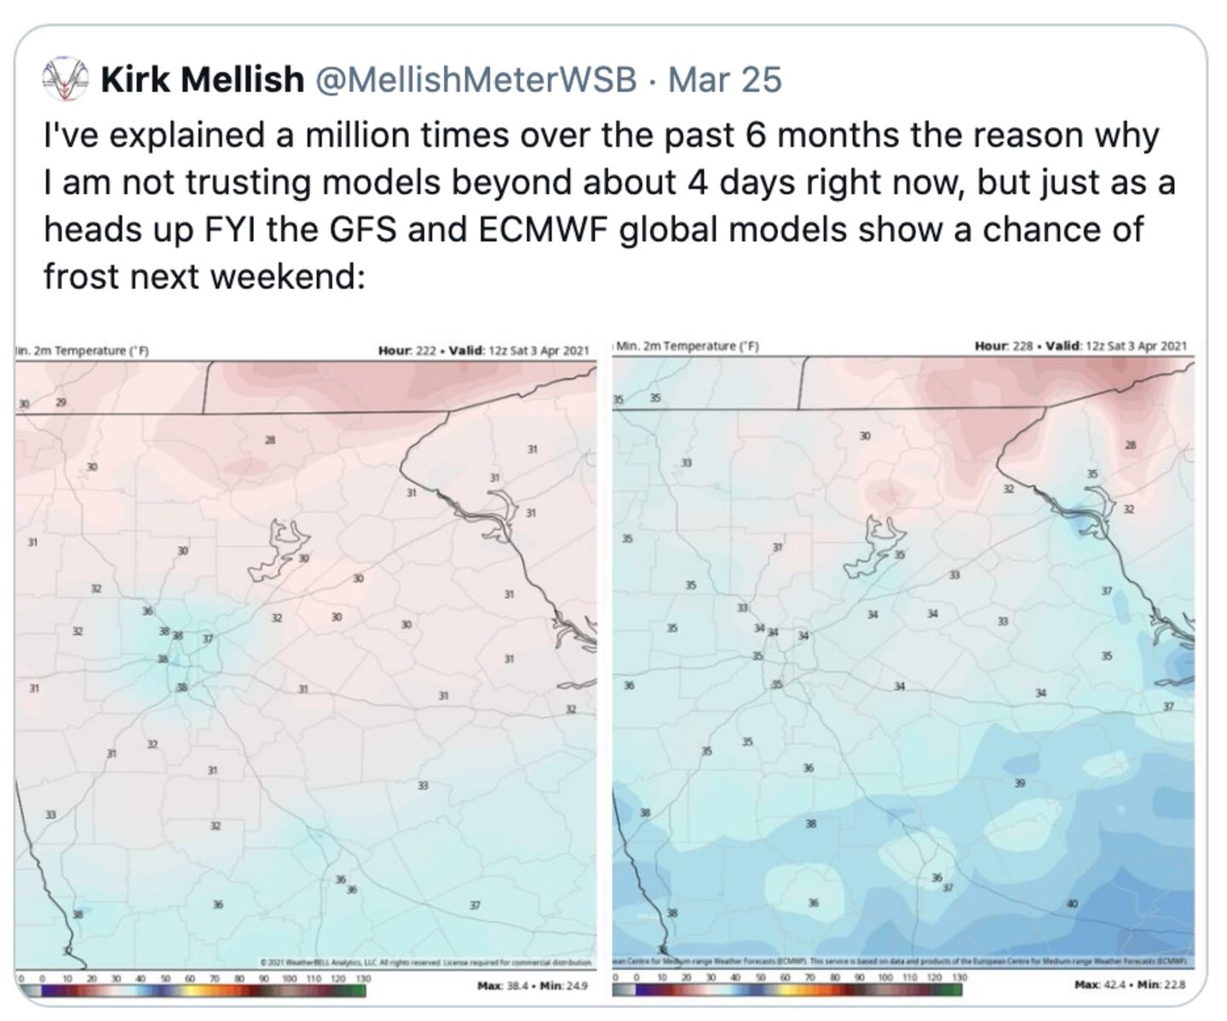Click the Hour: 222 valid-time label
The width and height of the screenshot is (1227, 1021).
tap(483, 350)
